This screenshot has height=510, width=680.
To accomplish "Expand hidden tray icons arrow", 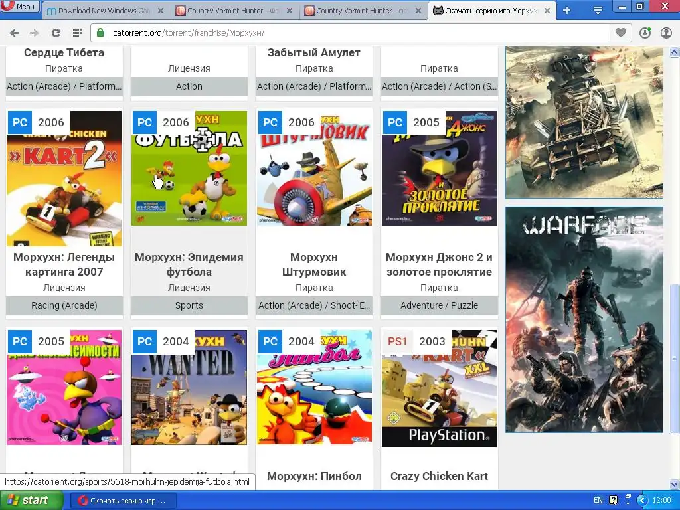I will 643,501.
